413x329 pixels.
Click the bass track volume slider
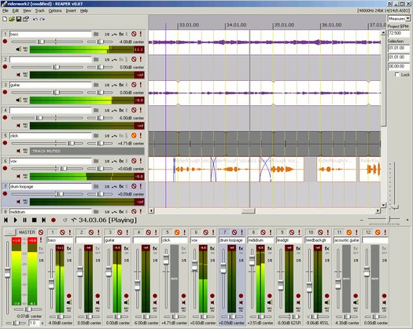(47, 42)
